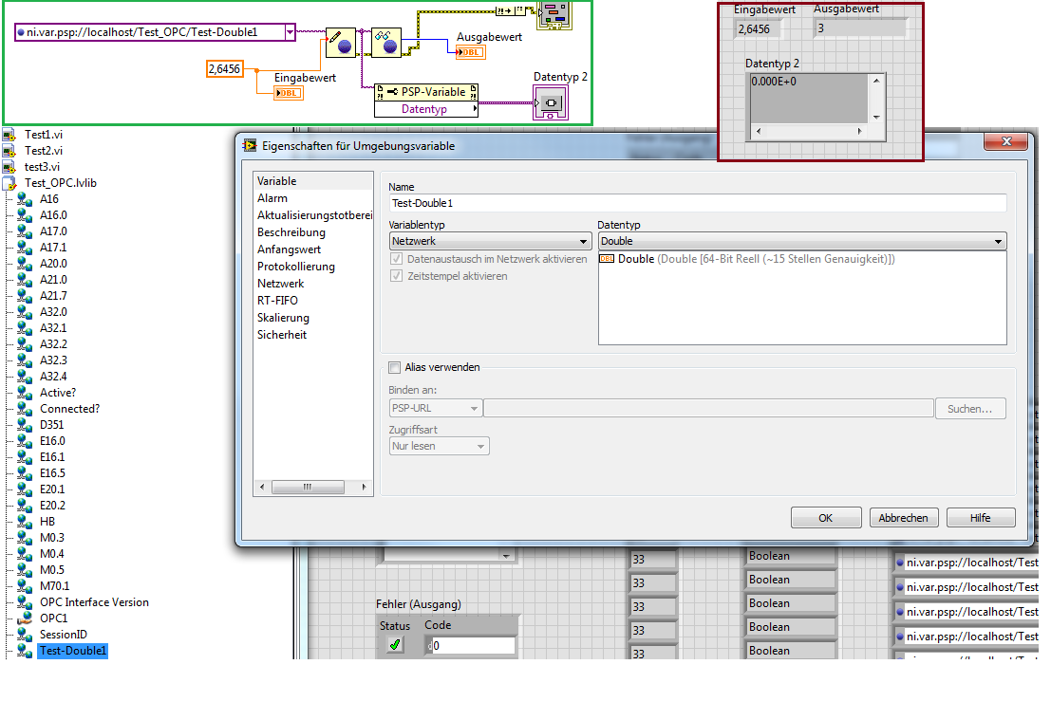Enable the Alias verwenden checkbox
The height and width of the screenshot is (720, 1051).
[395, 367]
